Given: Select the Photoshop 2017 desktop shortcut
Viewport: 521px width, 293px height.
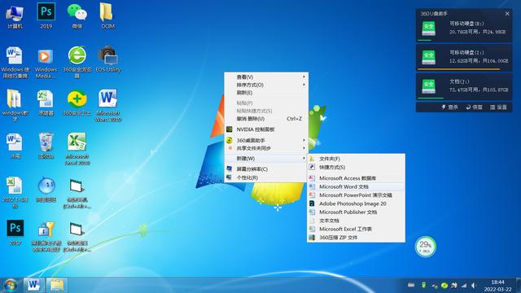Looking at the screenshot, I should pyautogui.click(x=15, y=232).
